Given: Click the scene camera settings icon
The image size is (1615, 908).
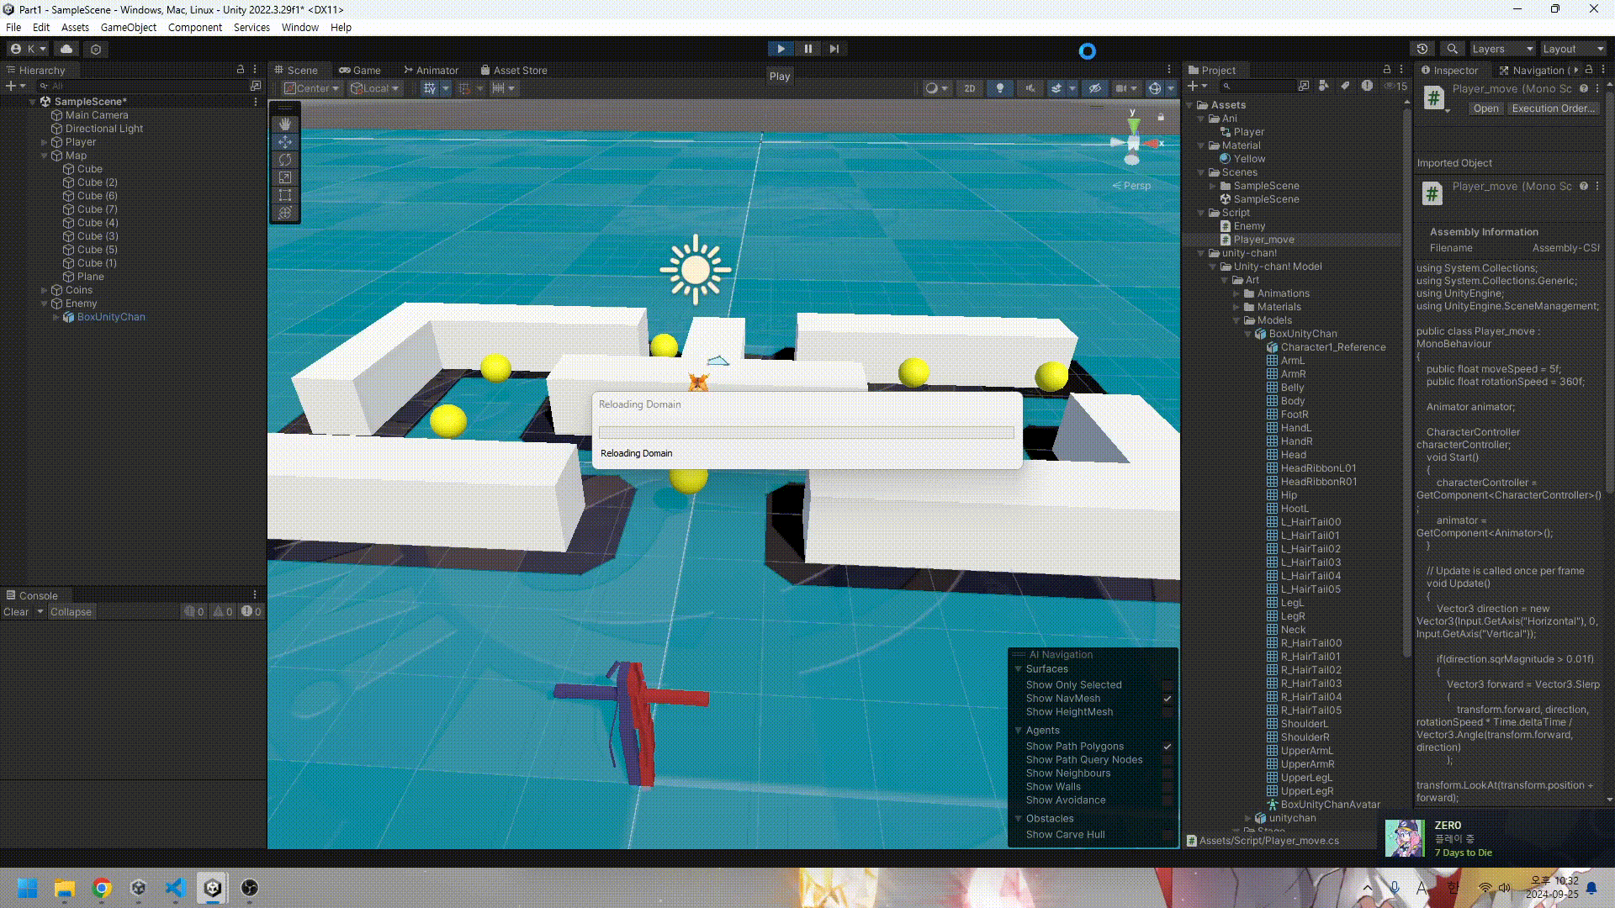Looking at the screenshot, I should [1120, 88].
